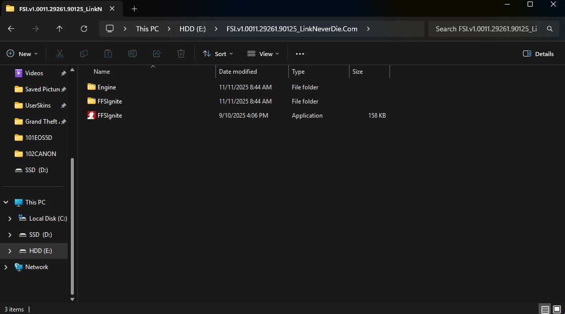Navigate back to the previous folder
The width and height of the screenshot is (565, 314).
click(11, 29)
